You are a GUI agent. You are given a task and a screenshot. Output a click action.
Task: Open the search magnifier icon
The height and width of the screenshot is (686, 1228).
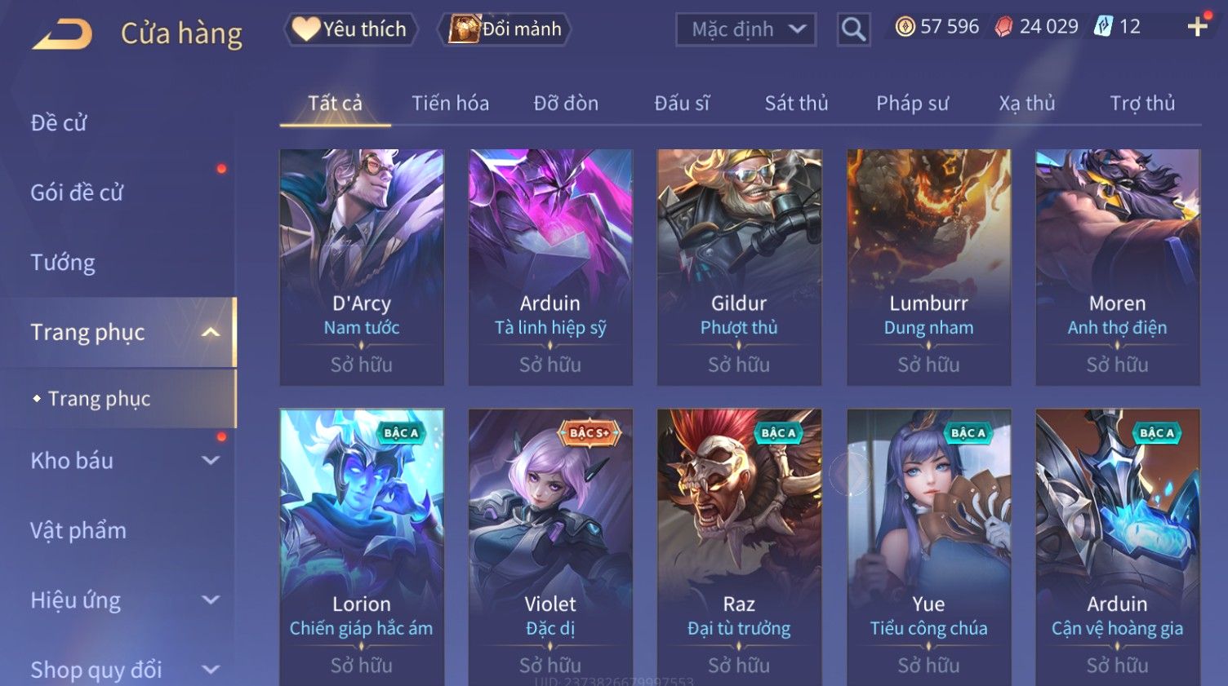[x=853, y=29]
